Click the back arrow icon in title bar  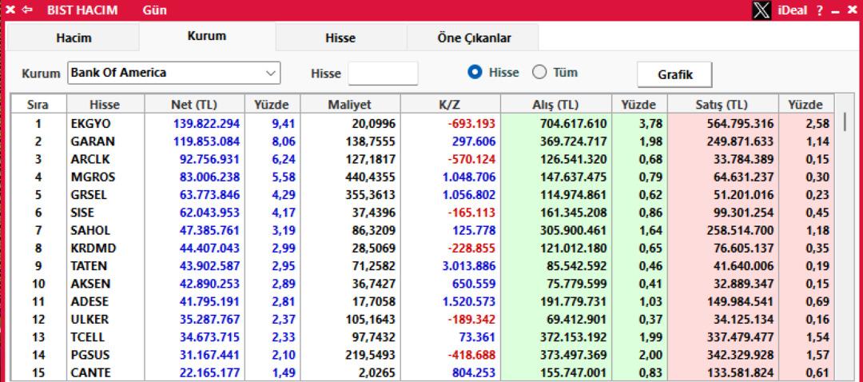click(x=27, y=10)
